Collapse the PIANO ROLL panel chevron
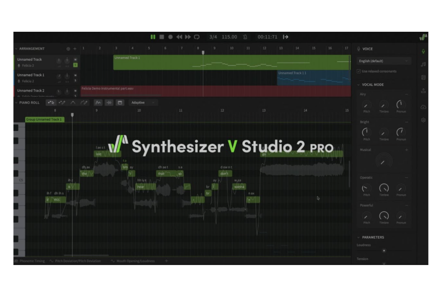The width and height of the screenshot is (442, 292). tap(16, 103)
